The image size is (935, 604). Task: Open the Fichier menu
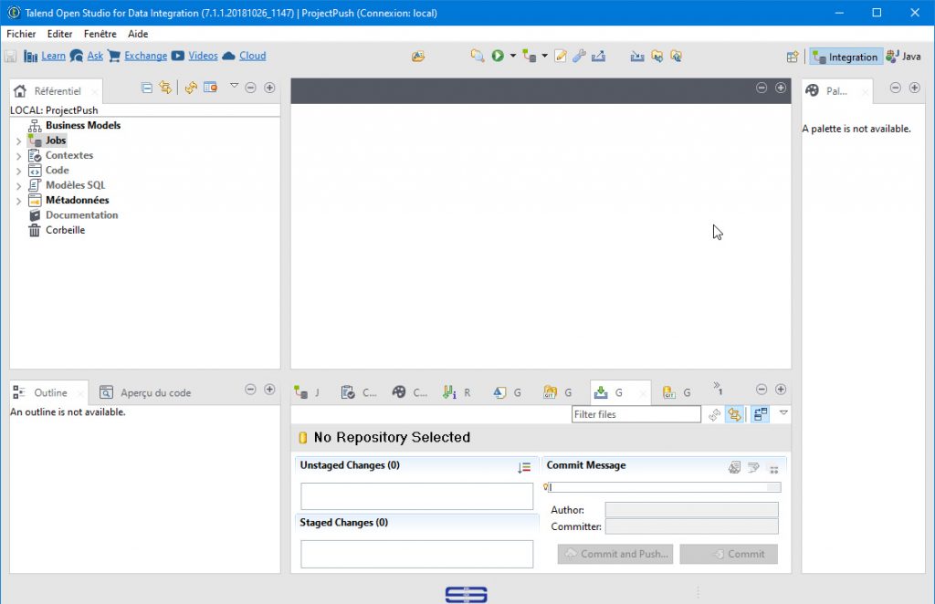click(x=21, y=34)
